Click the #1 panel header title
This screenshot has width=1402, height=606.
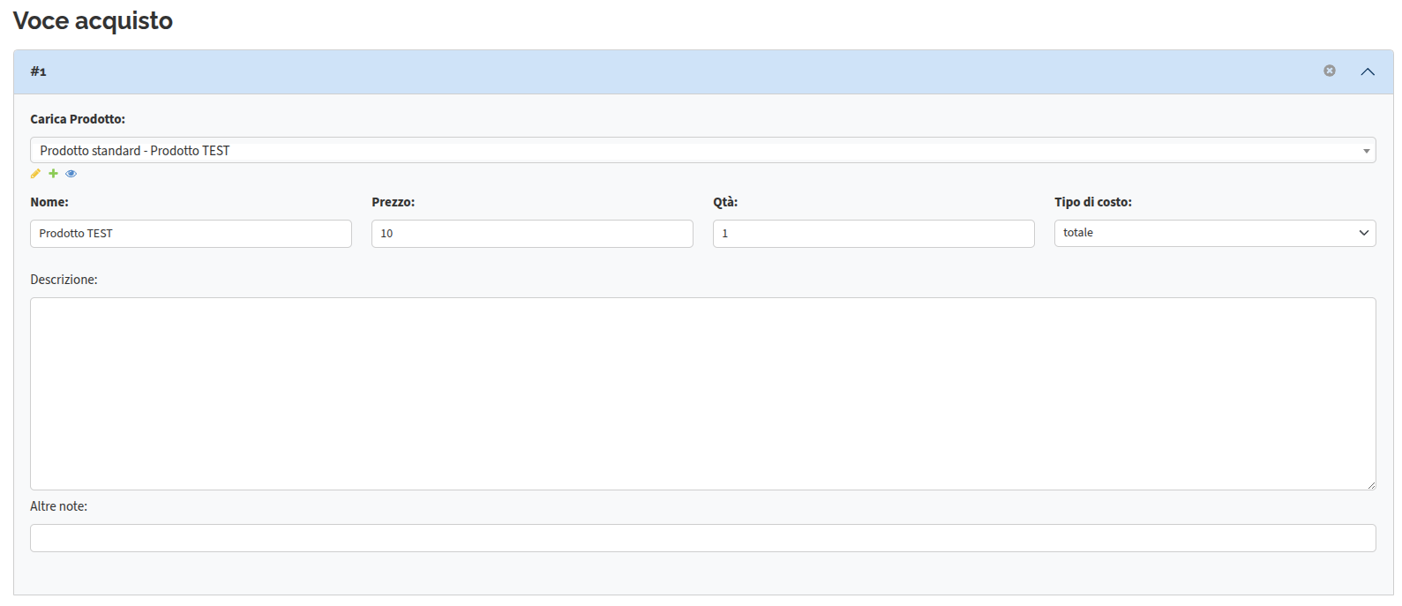point(39,71)
